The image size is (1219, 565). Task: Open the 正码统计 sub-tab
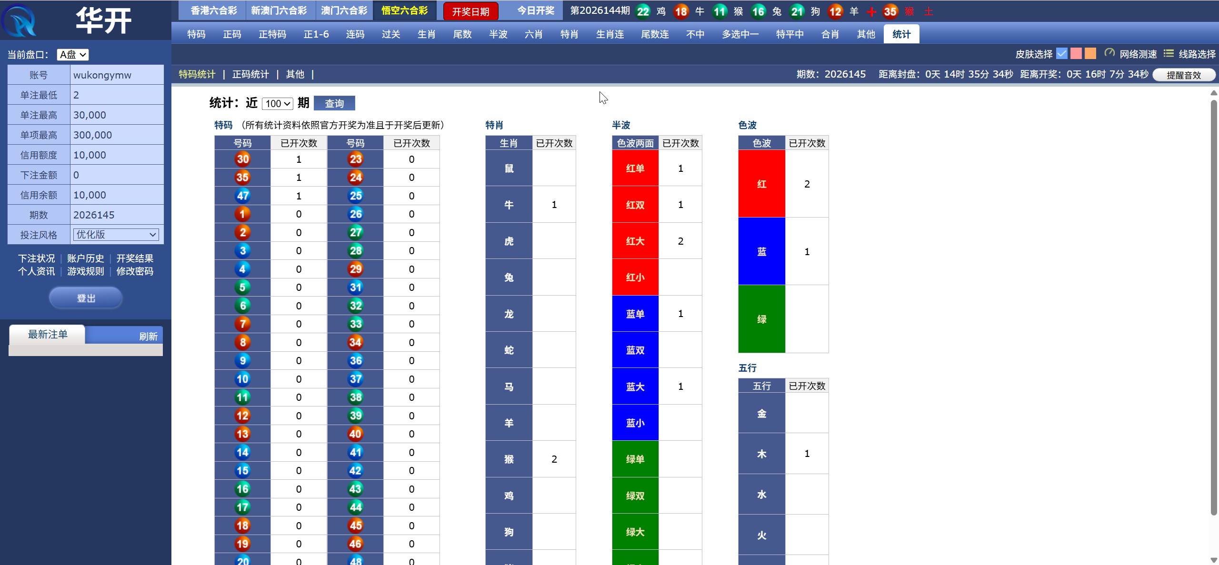250,74
